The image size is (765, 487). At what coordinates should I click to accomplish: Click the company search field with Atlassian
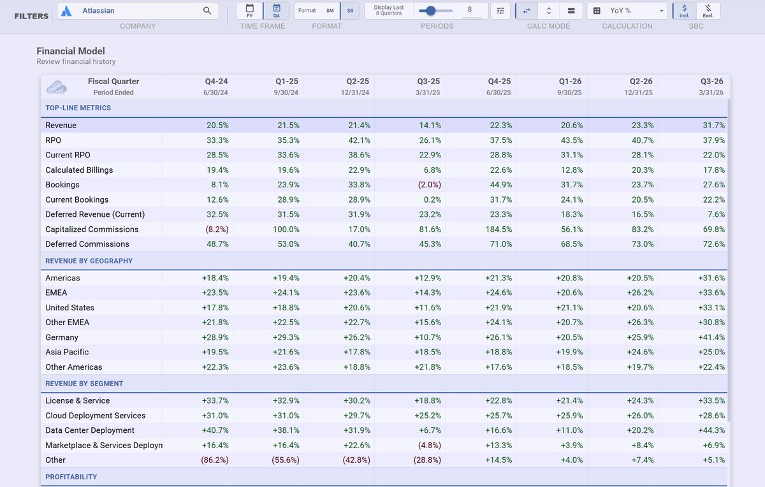pos(138,11)
